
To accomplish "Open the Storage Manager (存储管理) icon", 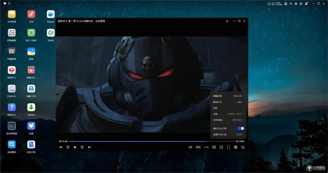I will 12,52.
